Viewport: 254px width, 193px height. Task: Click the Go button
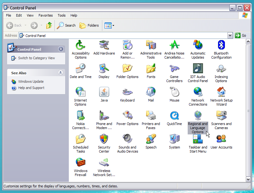click(x=241, y=35)
